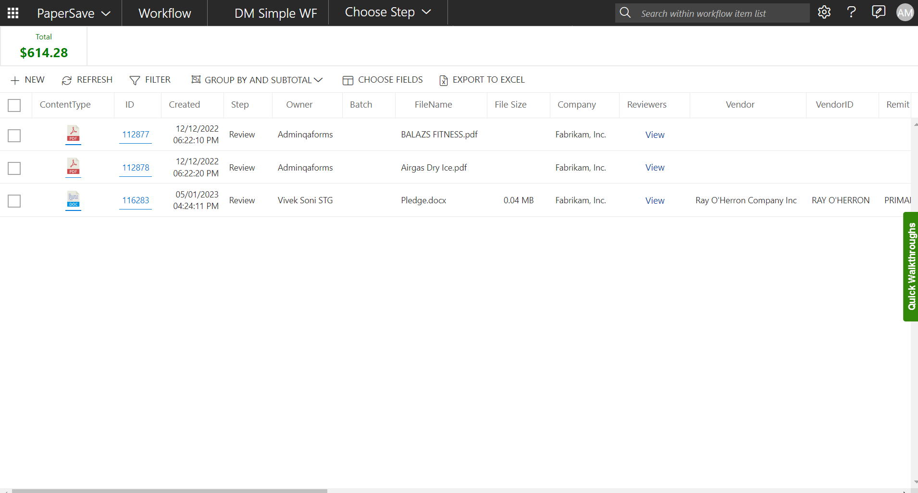
Task: Check the row for item 112878
Action: [x=14, y=168]
